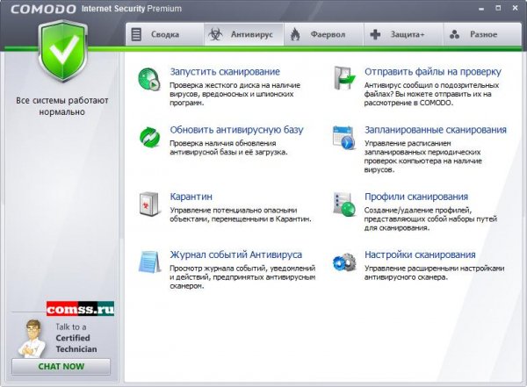This screenshot has width=527, height=387.
Task: Open the Разное tab
Action: pyautogui.click(x=482, y=34)
